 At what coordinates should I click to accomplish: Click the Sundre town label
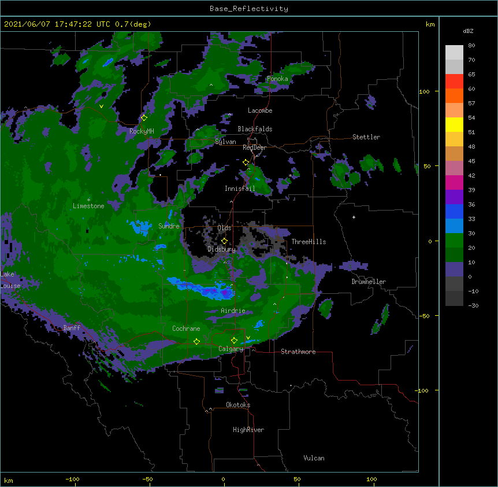[x=169, y=226]
